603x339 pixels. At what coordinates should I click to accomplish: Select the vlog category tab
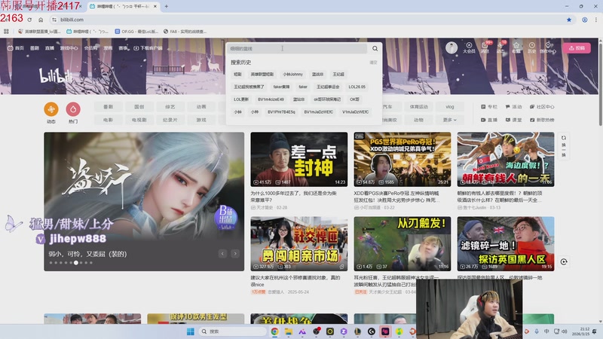pyautogui.click(x=450, y=107)
